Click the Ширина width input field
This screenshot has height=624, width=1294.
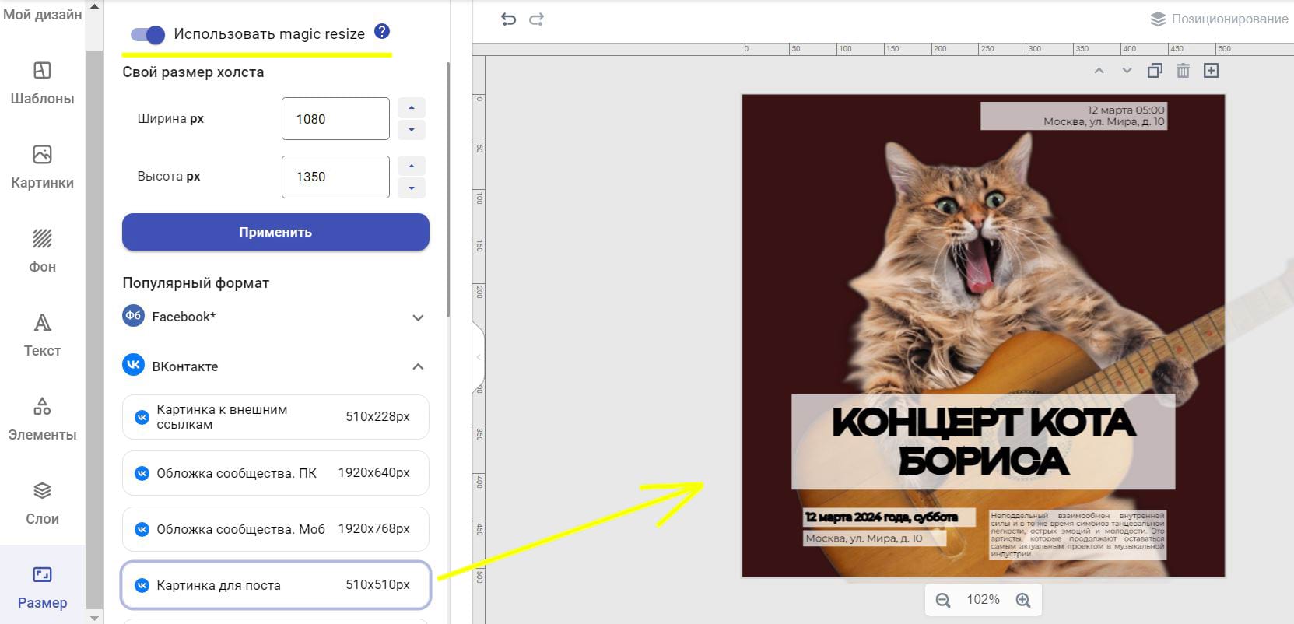coord(335,119)
